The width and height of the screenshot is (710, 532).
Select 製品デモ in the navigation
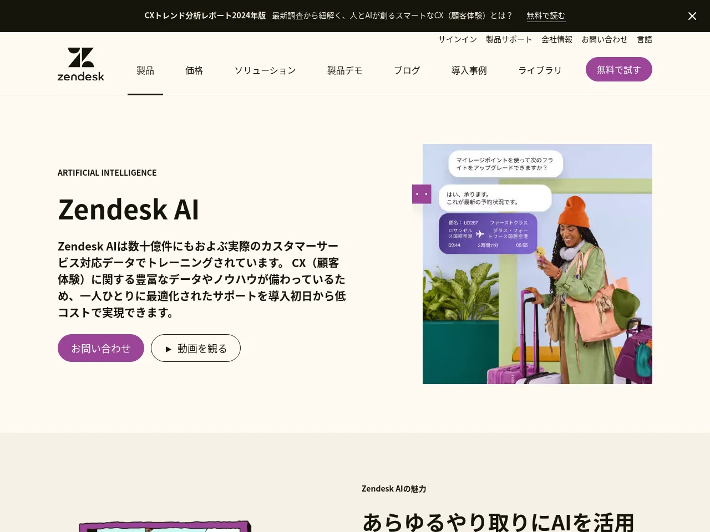345,70
